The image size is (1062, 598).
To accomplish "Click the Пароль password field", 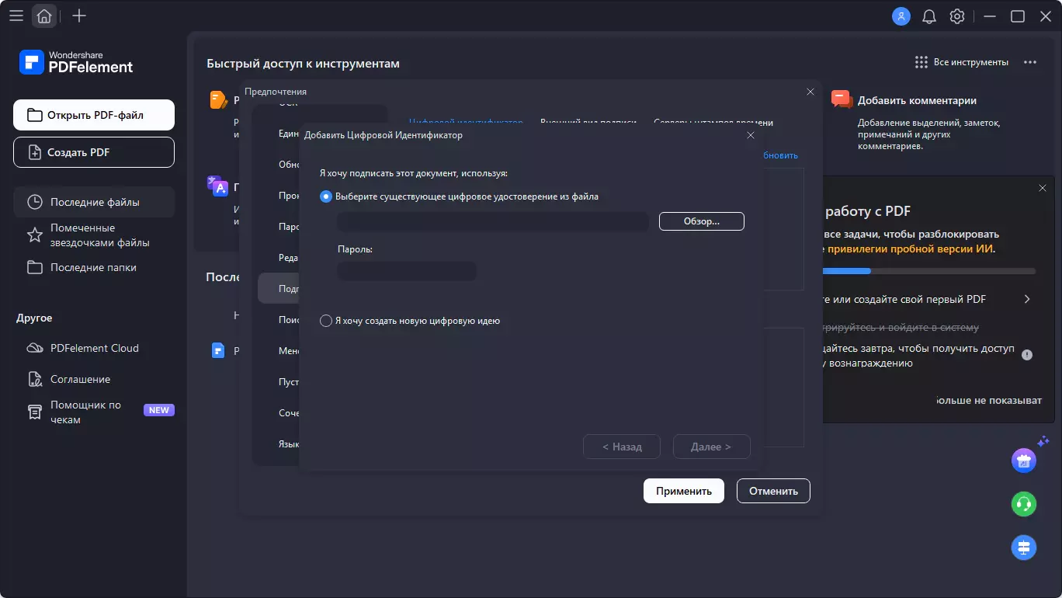I will 407,271.
